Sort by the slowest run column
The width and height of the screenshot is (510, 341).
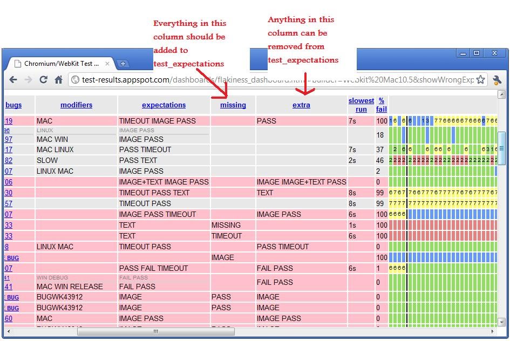coord(361,105)
